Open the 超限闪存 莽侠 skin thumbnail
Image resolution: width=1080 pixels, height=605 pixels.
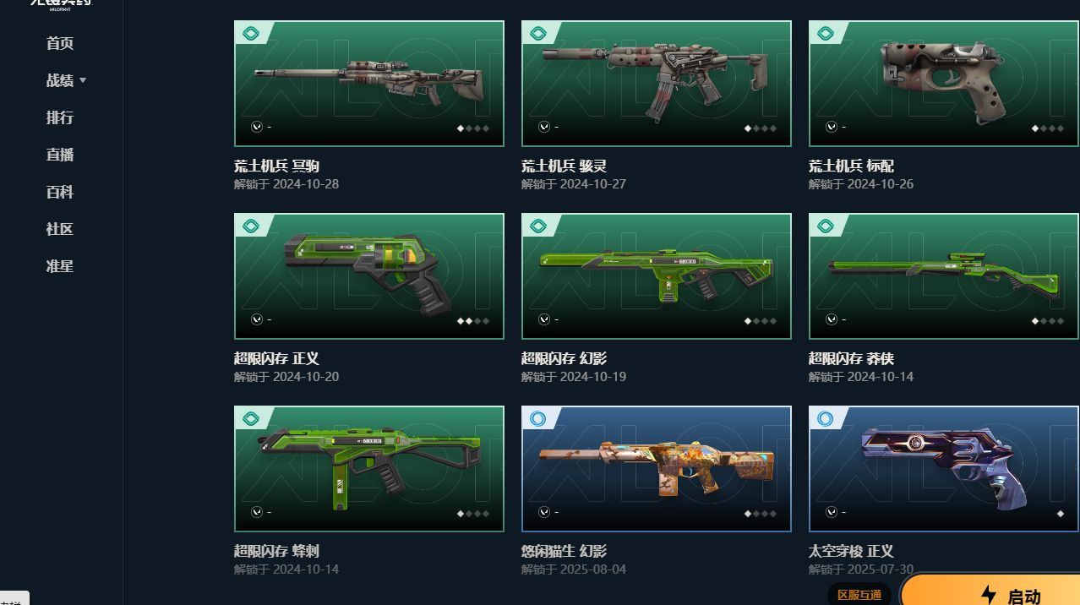[x=944, y=276]
